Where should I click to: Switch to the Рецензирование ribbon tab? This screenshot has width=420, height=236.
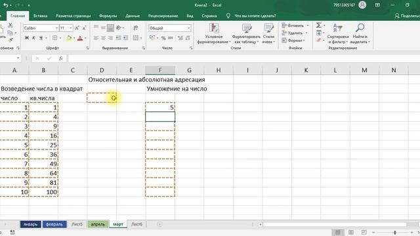[163, 16]
